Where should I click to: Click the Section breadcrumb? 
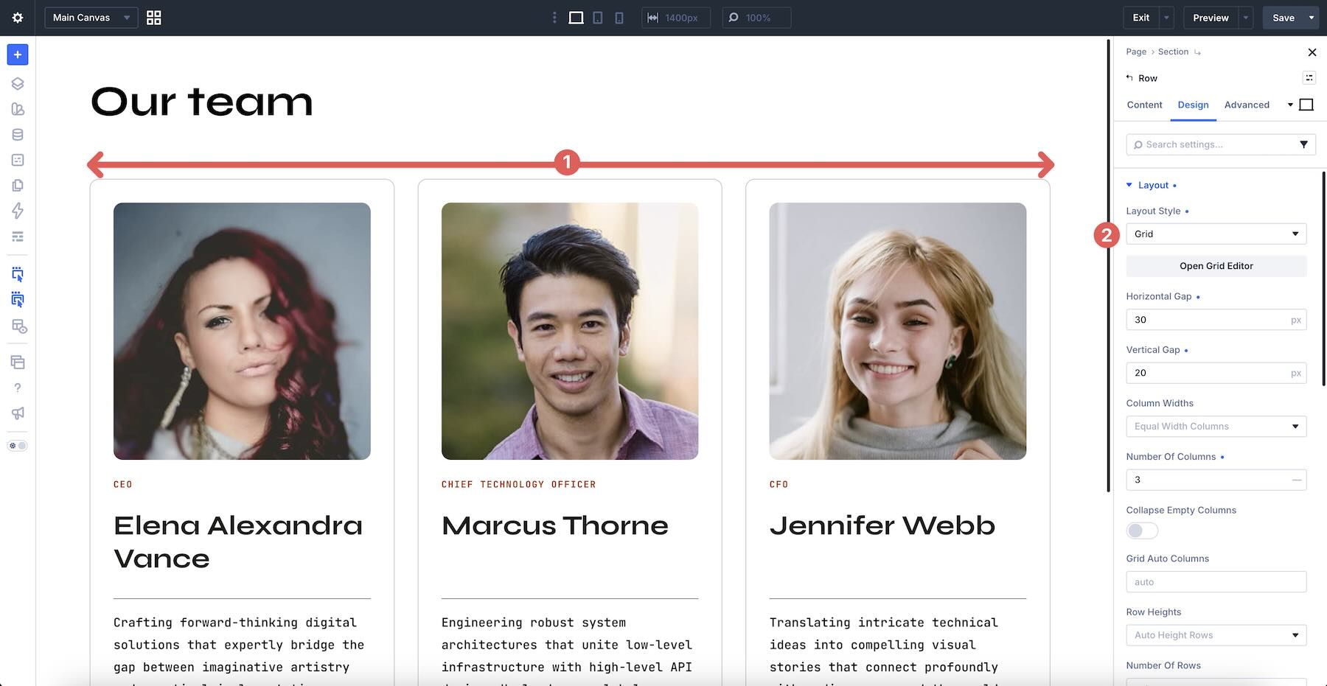(x=1173, y=52)
